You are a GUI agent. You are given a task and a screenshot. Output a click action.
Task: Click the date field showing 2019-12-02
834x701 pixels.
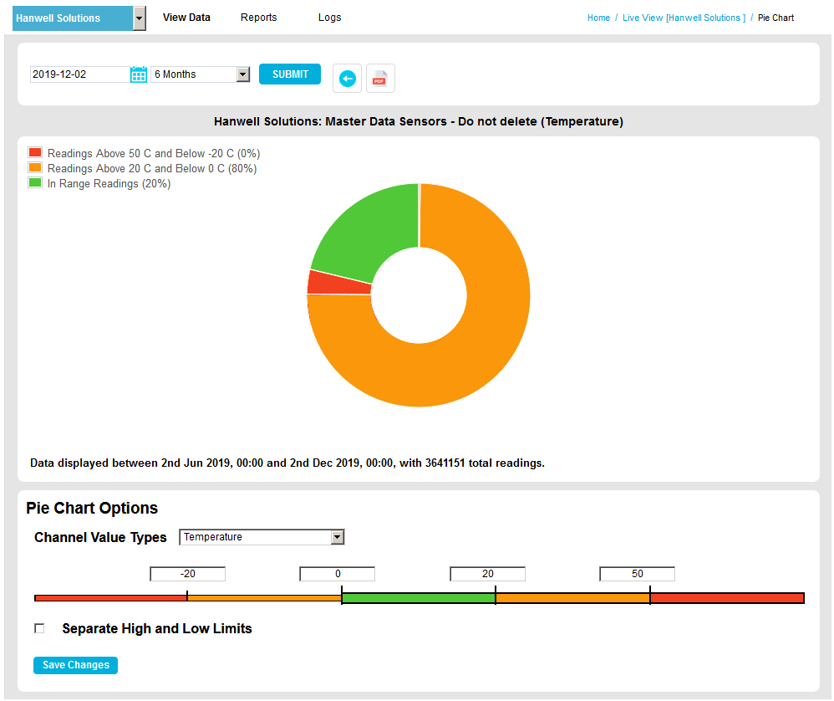79,74
